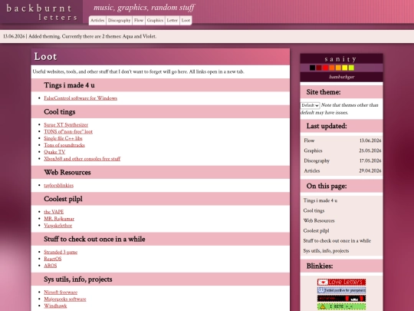This screenshot has height=311, width=414.
Task: Select the Loot tab
Action: [x=186, y=21]
